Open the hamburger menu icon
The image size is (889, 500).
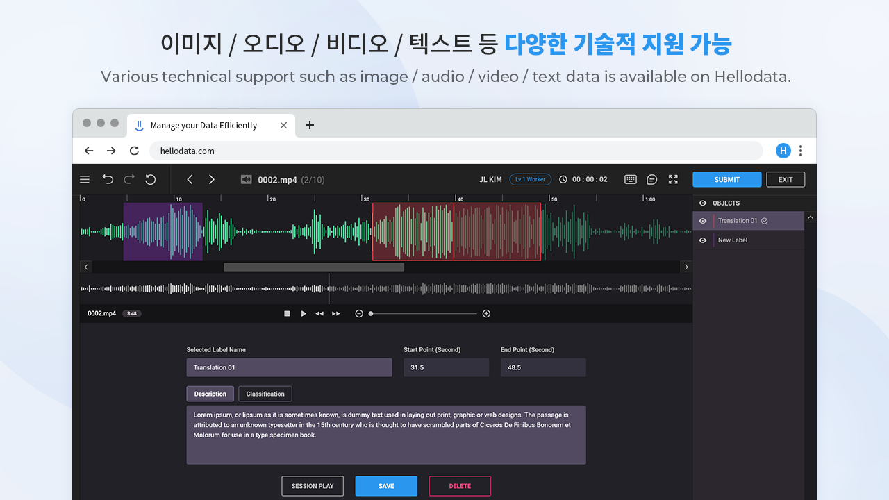point(85,179)
